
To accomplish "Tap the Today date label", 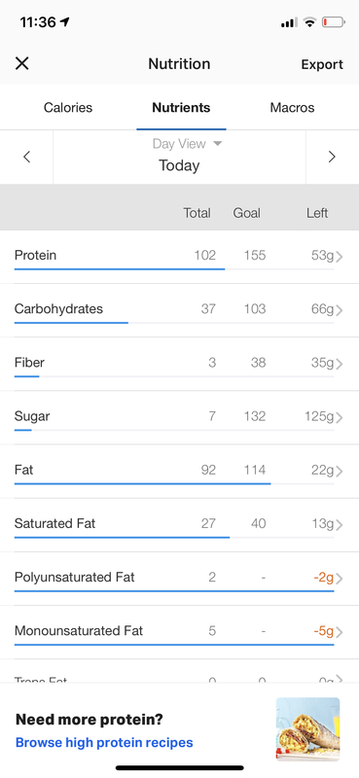I will pos(179,165).
